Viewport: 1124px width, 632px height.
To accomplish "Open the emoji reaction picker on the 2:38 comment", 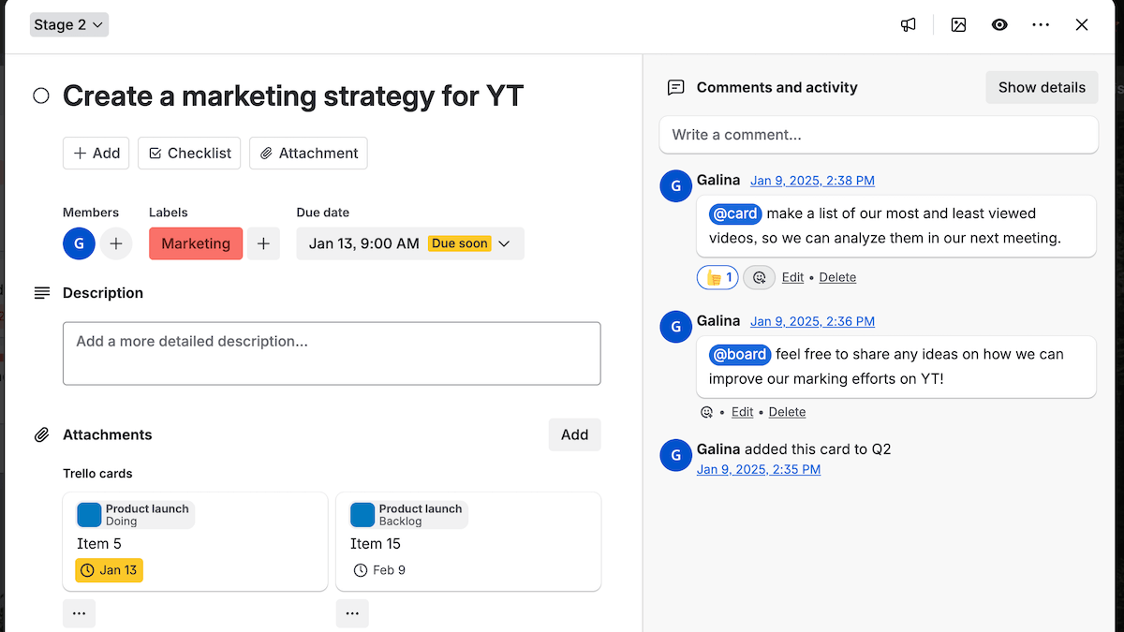I will [x=759, y=277].
